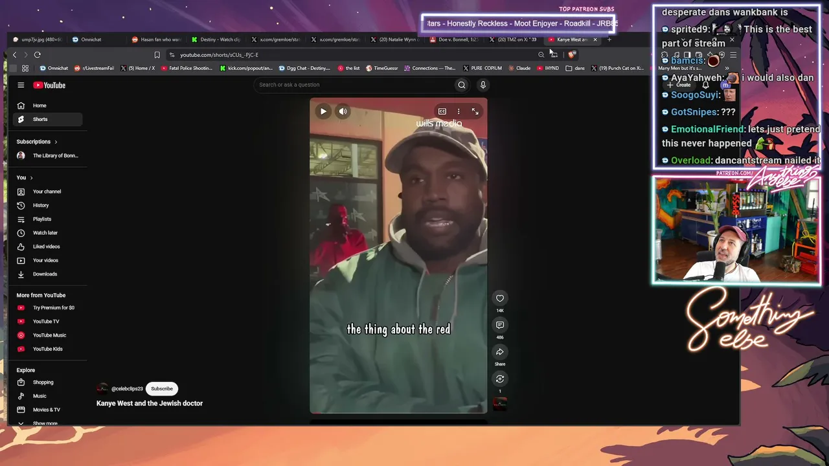This screenshot has height=466, width=829.
Task: Select Shorts in the YouTube sidebar
Action: [47, 119]
